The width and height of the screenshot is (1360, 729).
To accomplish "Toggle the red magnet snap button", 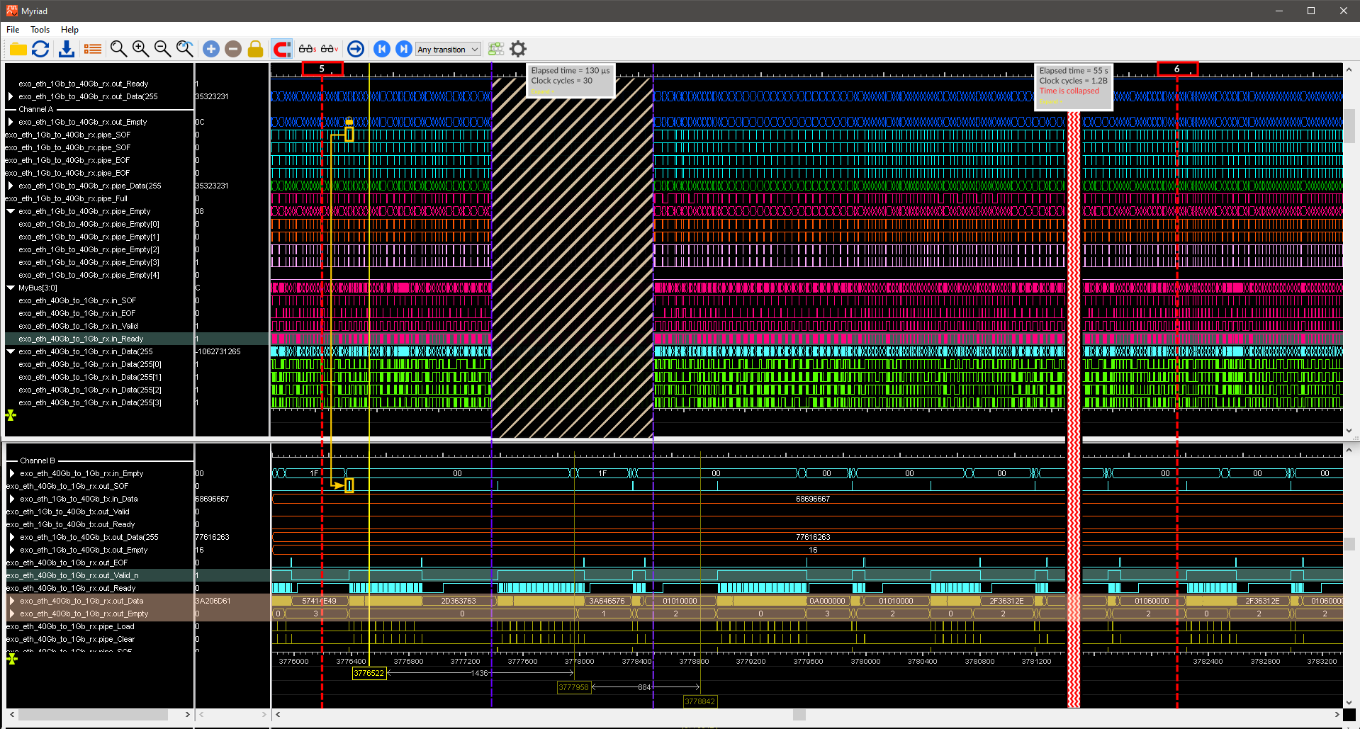I will [282, 49].
